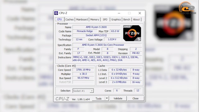Screen dimensions: 199x112
Task: Click the Revision value PiR-B2
Action: pyautogui.click(x=136, y=53)
